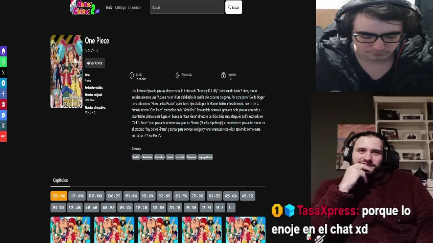Select episode range 605 - 556
This screenshot has height=243, width=433.
point(248,196)
